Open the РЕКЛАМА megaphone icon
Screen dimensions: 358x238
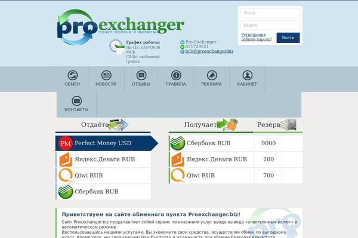[212, 75]
